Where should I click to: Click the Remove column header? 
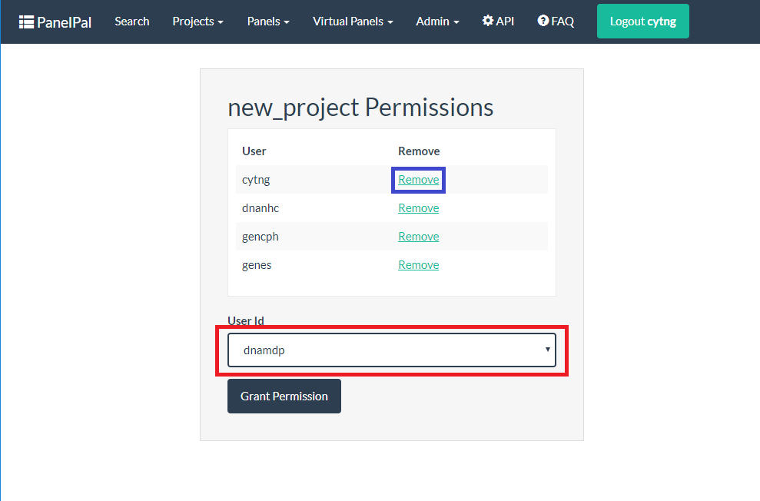(419, 151)
